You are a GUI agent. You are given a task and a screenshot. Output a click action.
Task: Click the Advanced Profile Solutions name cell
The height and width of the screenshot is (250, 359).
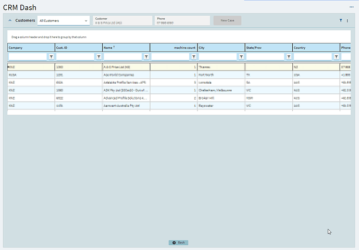[126, 98]
